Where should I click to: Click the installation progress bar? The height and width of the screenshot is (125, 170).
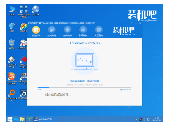[x=85, y=87]
